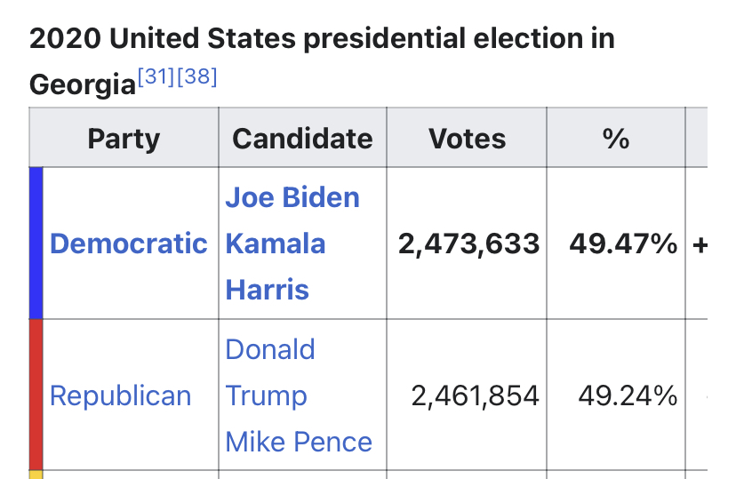Click the Georgia election table title

point(322,40)
